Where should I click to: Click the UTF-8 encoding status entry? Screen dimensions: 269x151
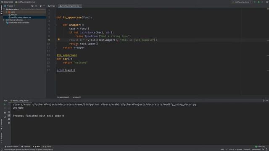pos(231,150)
